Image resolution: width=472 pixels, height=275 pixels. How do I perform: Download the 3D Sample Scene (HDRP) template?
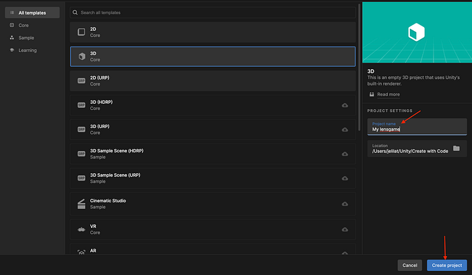coord(345,154)
